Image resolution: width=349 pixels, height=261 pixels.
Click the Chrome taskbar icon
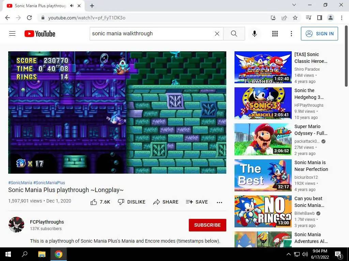click(x=59, y=254)
